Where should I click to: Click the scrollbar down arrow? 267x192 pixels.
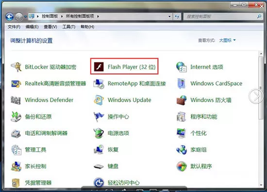pos(261,185)
